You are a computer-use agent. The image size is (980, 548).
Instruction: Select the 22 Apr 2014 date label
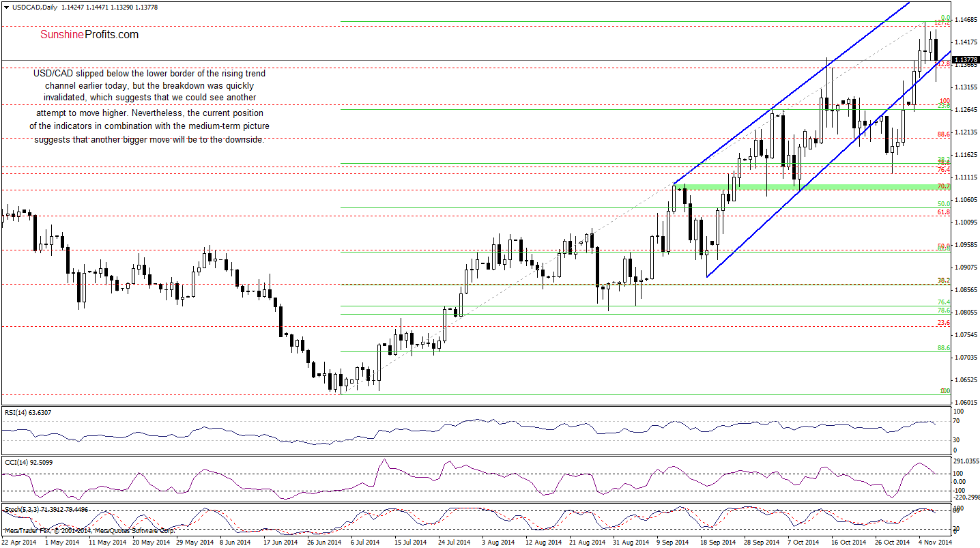(x=19, y=543)
